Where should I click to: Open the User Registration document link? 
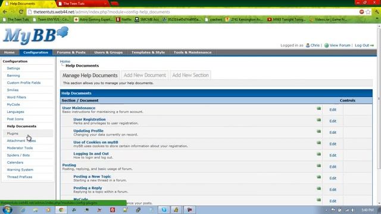pos(89,119)
